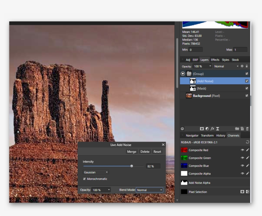Click the Live Filters hourglass icon
Screen dimensions: 262x216
(x=218, y=129)
